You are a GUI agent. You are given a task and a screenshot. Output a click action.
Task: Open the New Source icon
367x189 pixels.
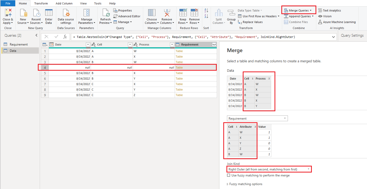point(23,13)
